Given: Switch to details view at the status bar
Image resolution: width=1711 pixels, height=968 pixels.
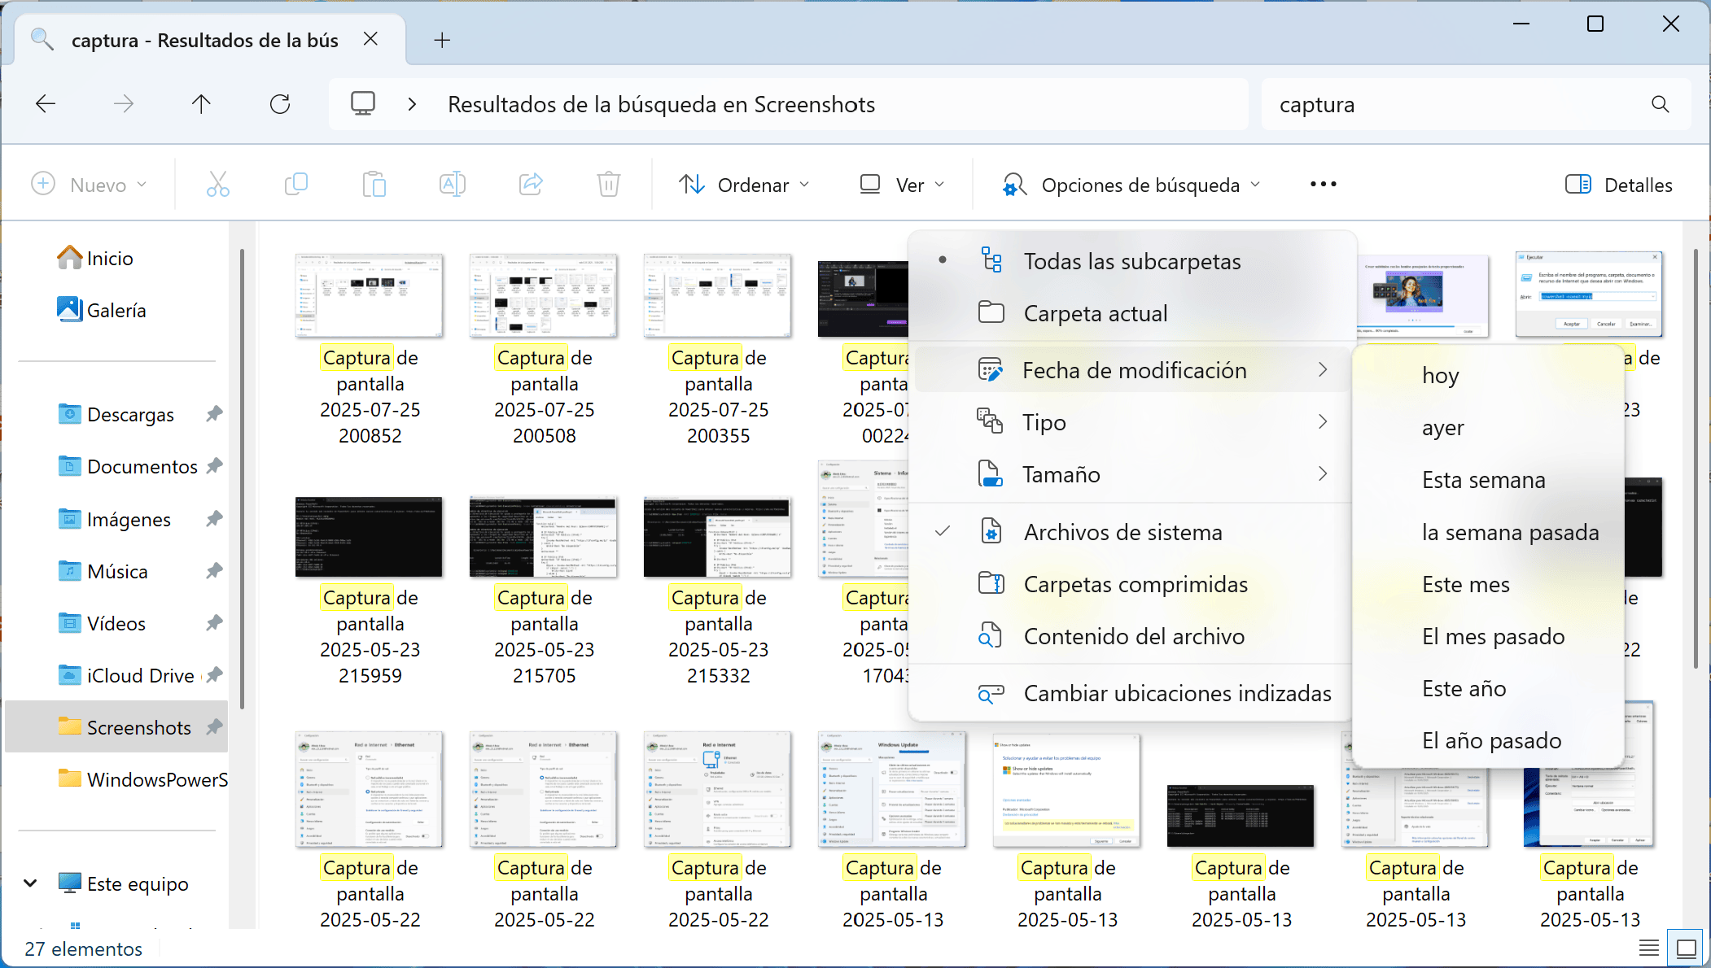Looking at the screenshot, I should click(1649, 947).
